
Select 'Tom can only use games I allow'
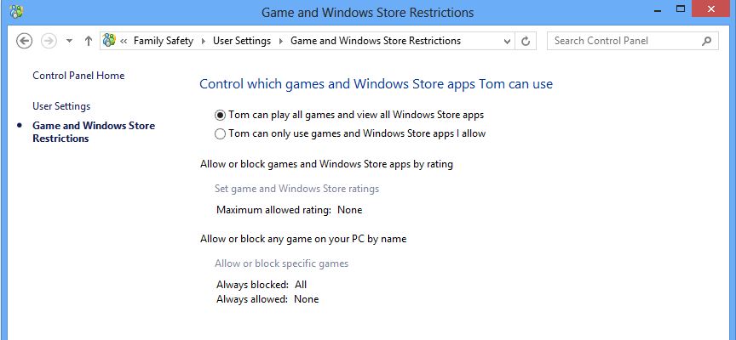point(220,134)
